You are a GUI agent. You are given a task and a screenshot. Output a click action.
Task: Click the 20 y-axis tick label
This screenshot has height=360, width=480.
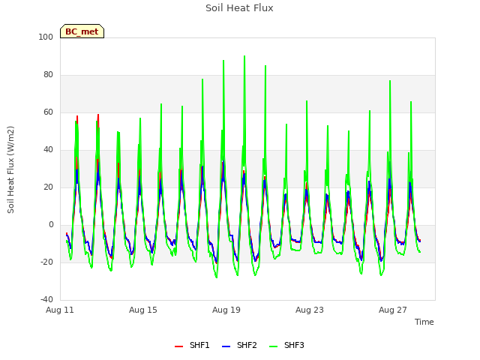[48, 187]
